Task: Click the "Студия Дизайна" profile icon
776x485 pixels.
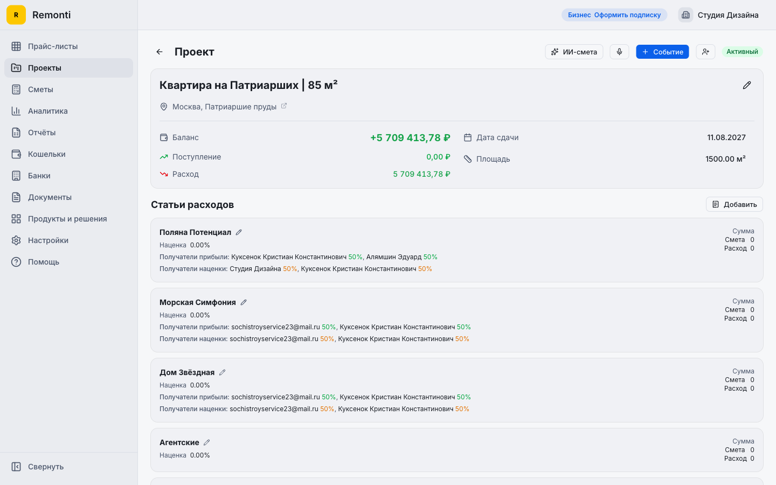Action: tap(685, 15)
